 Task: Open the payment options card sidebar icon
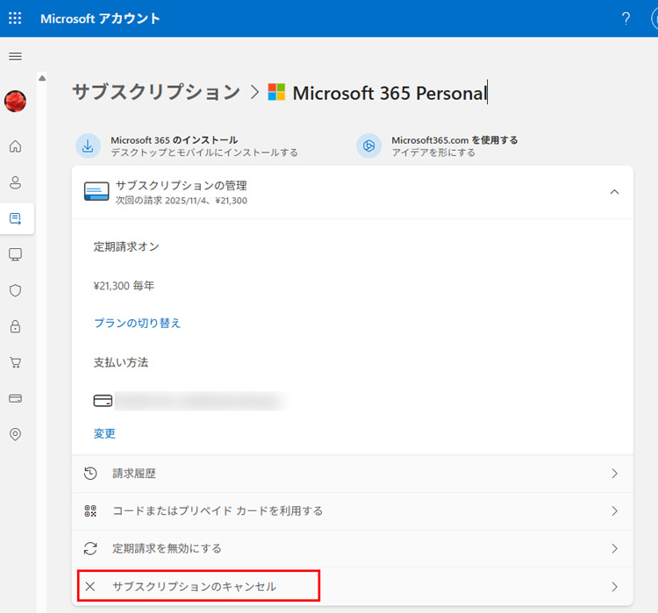pyautogui.click(x=16, y=398)
